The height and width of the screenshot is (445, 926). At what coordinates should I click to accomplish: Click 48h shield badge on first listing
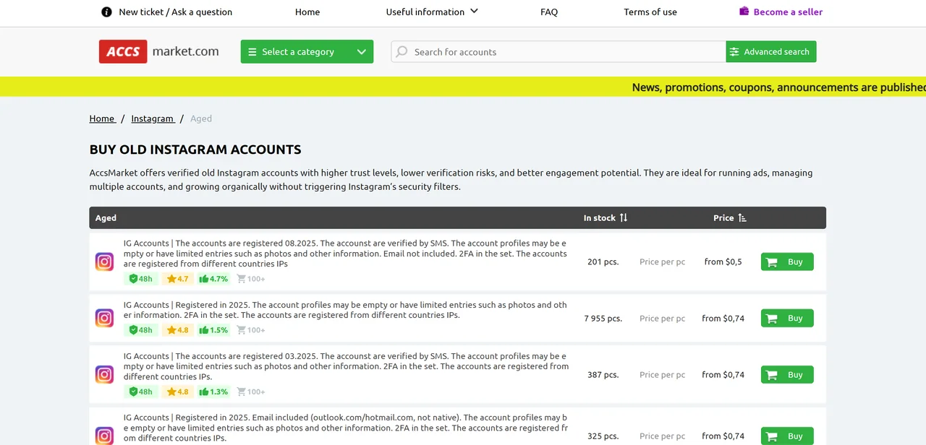click(x=141, y=279)
